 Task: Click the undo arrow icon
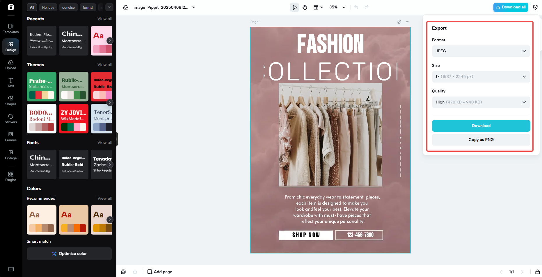[356, 7]
